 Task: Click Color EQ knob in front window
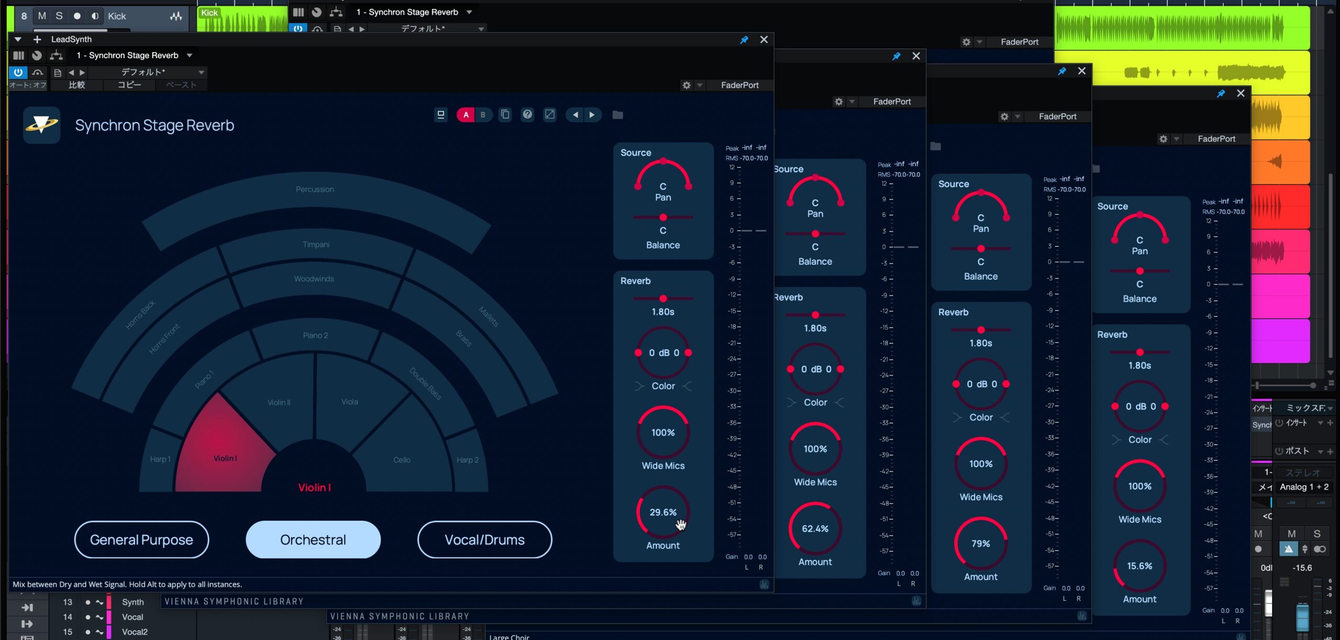pos(663,353)
